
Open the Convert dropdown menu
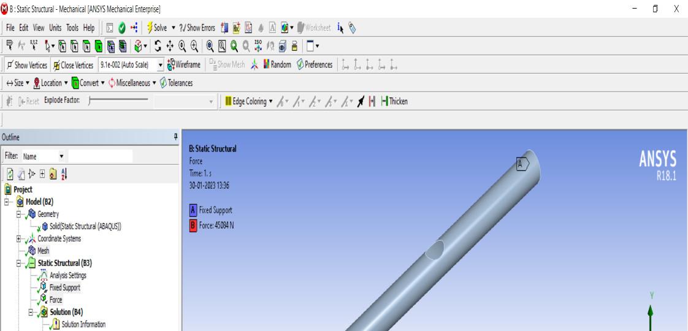pyautogui.click(x=88, y=83)
